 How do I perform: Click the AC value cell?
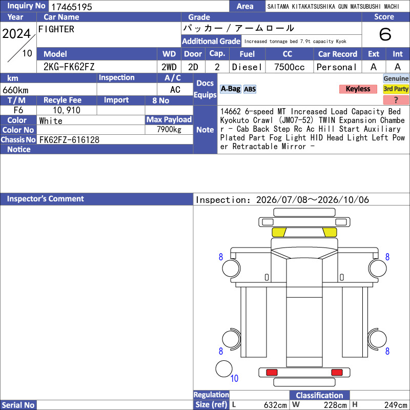pos(175,90)
